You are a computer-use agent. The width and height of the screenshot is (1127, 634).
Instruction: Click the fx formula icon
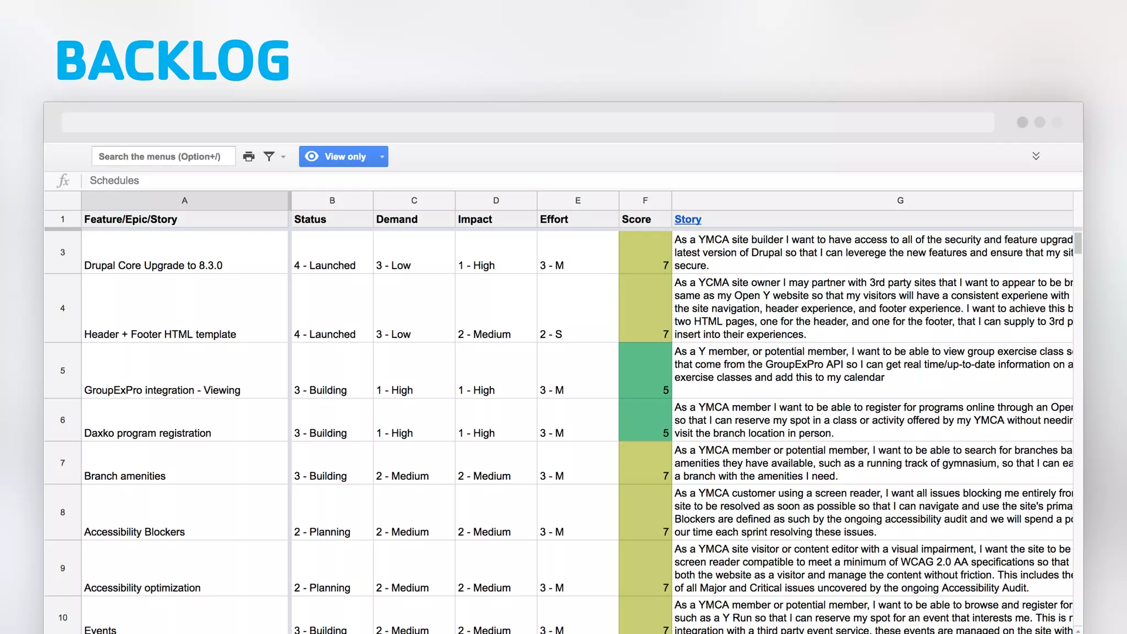63,181
